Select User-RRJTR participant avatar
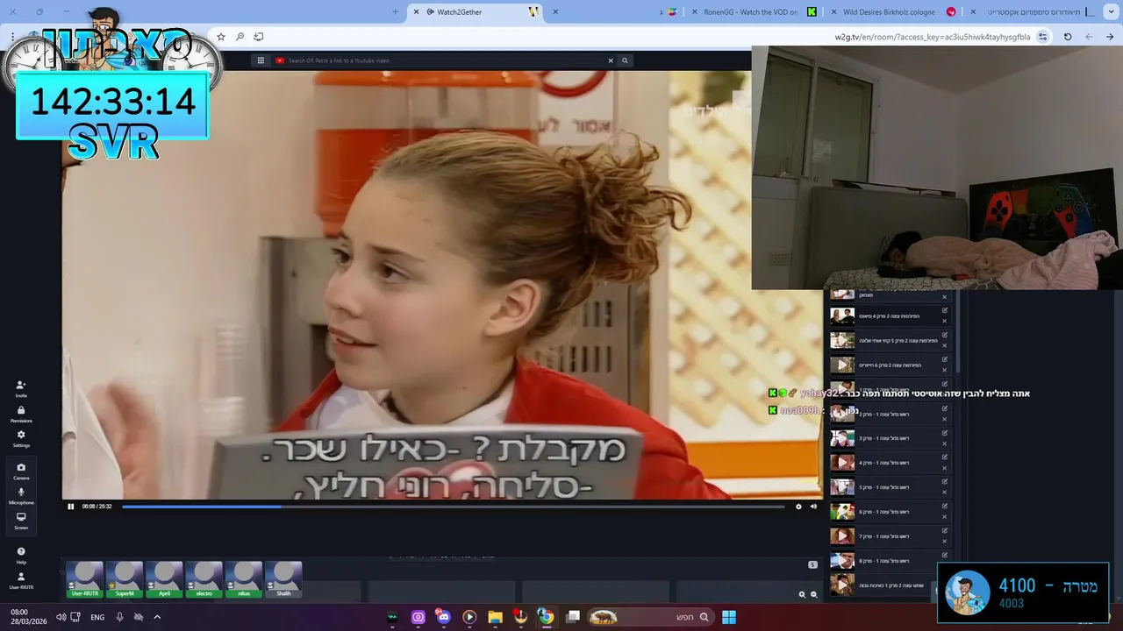 (x=85, y=579)
